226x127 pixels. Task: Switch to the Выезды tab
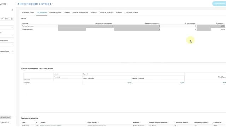coord(94,13)
